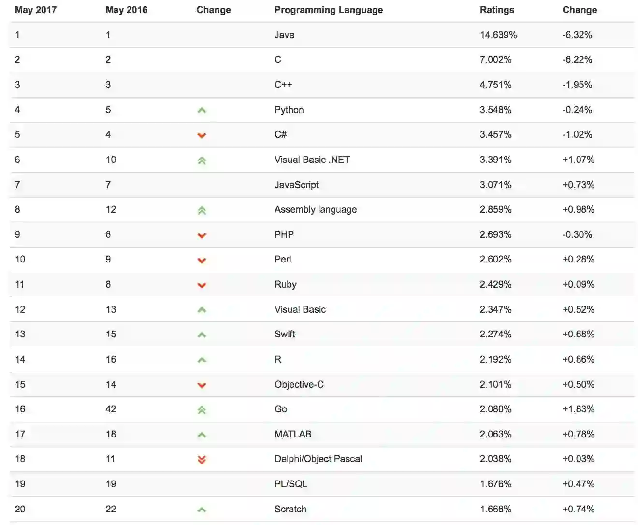Click the 14.639% rating for Java

(498, 35)
